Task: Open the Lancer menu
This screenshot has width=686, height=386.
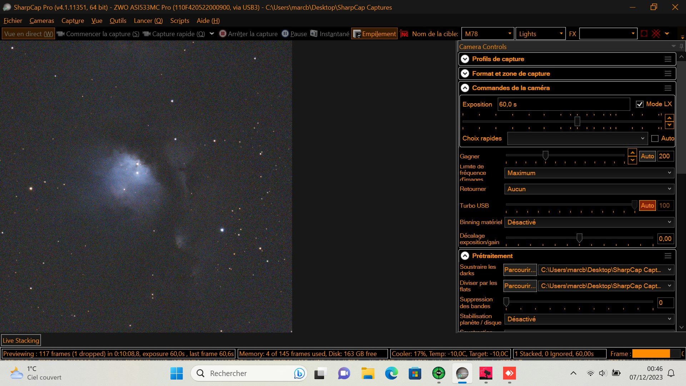Action: click(148, 20)
